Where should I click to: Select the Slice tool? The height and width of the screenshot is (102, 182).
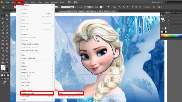[x=7, y=59]
